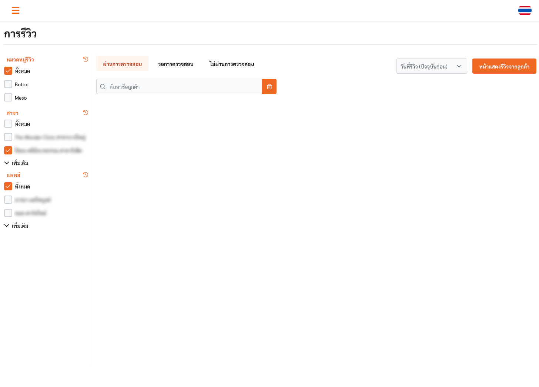Click the orange trash clear-search button
539x387 pixels.
click(x=269, y=87)
